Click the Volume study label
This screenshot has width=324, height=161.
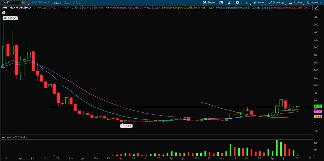[x=6, y=137]
